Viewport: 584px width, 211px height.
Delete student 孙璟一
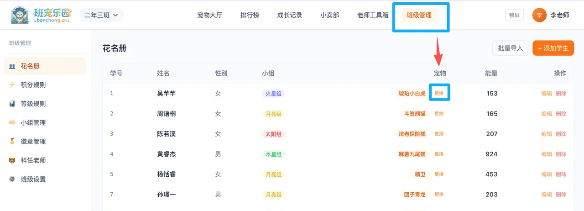pos(561,194)
